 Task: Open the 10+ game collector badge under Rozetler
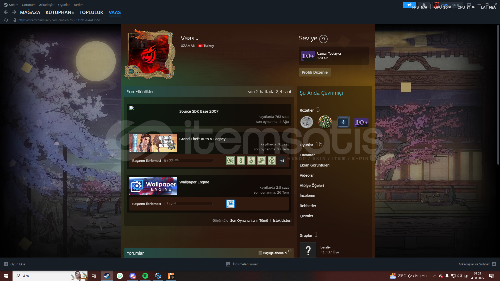coord(361,122)
